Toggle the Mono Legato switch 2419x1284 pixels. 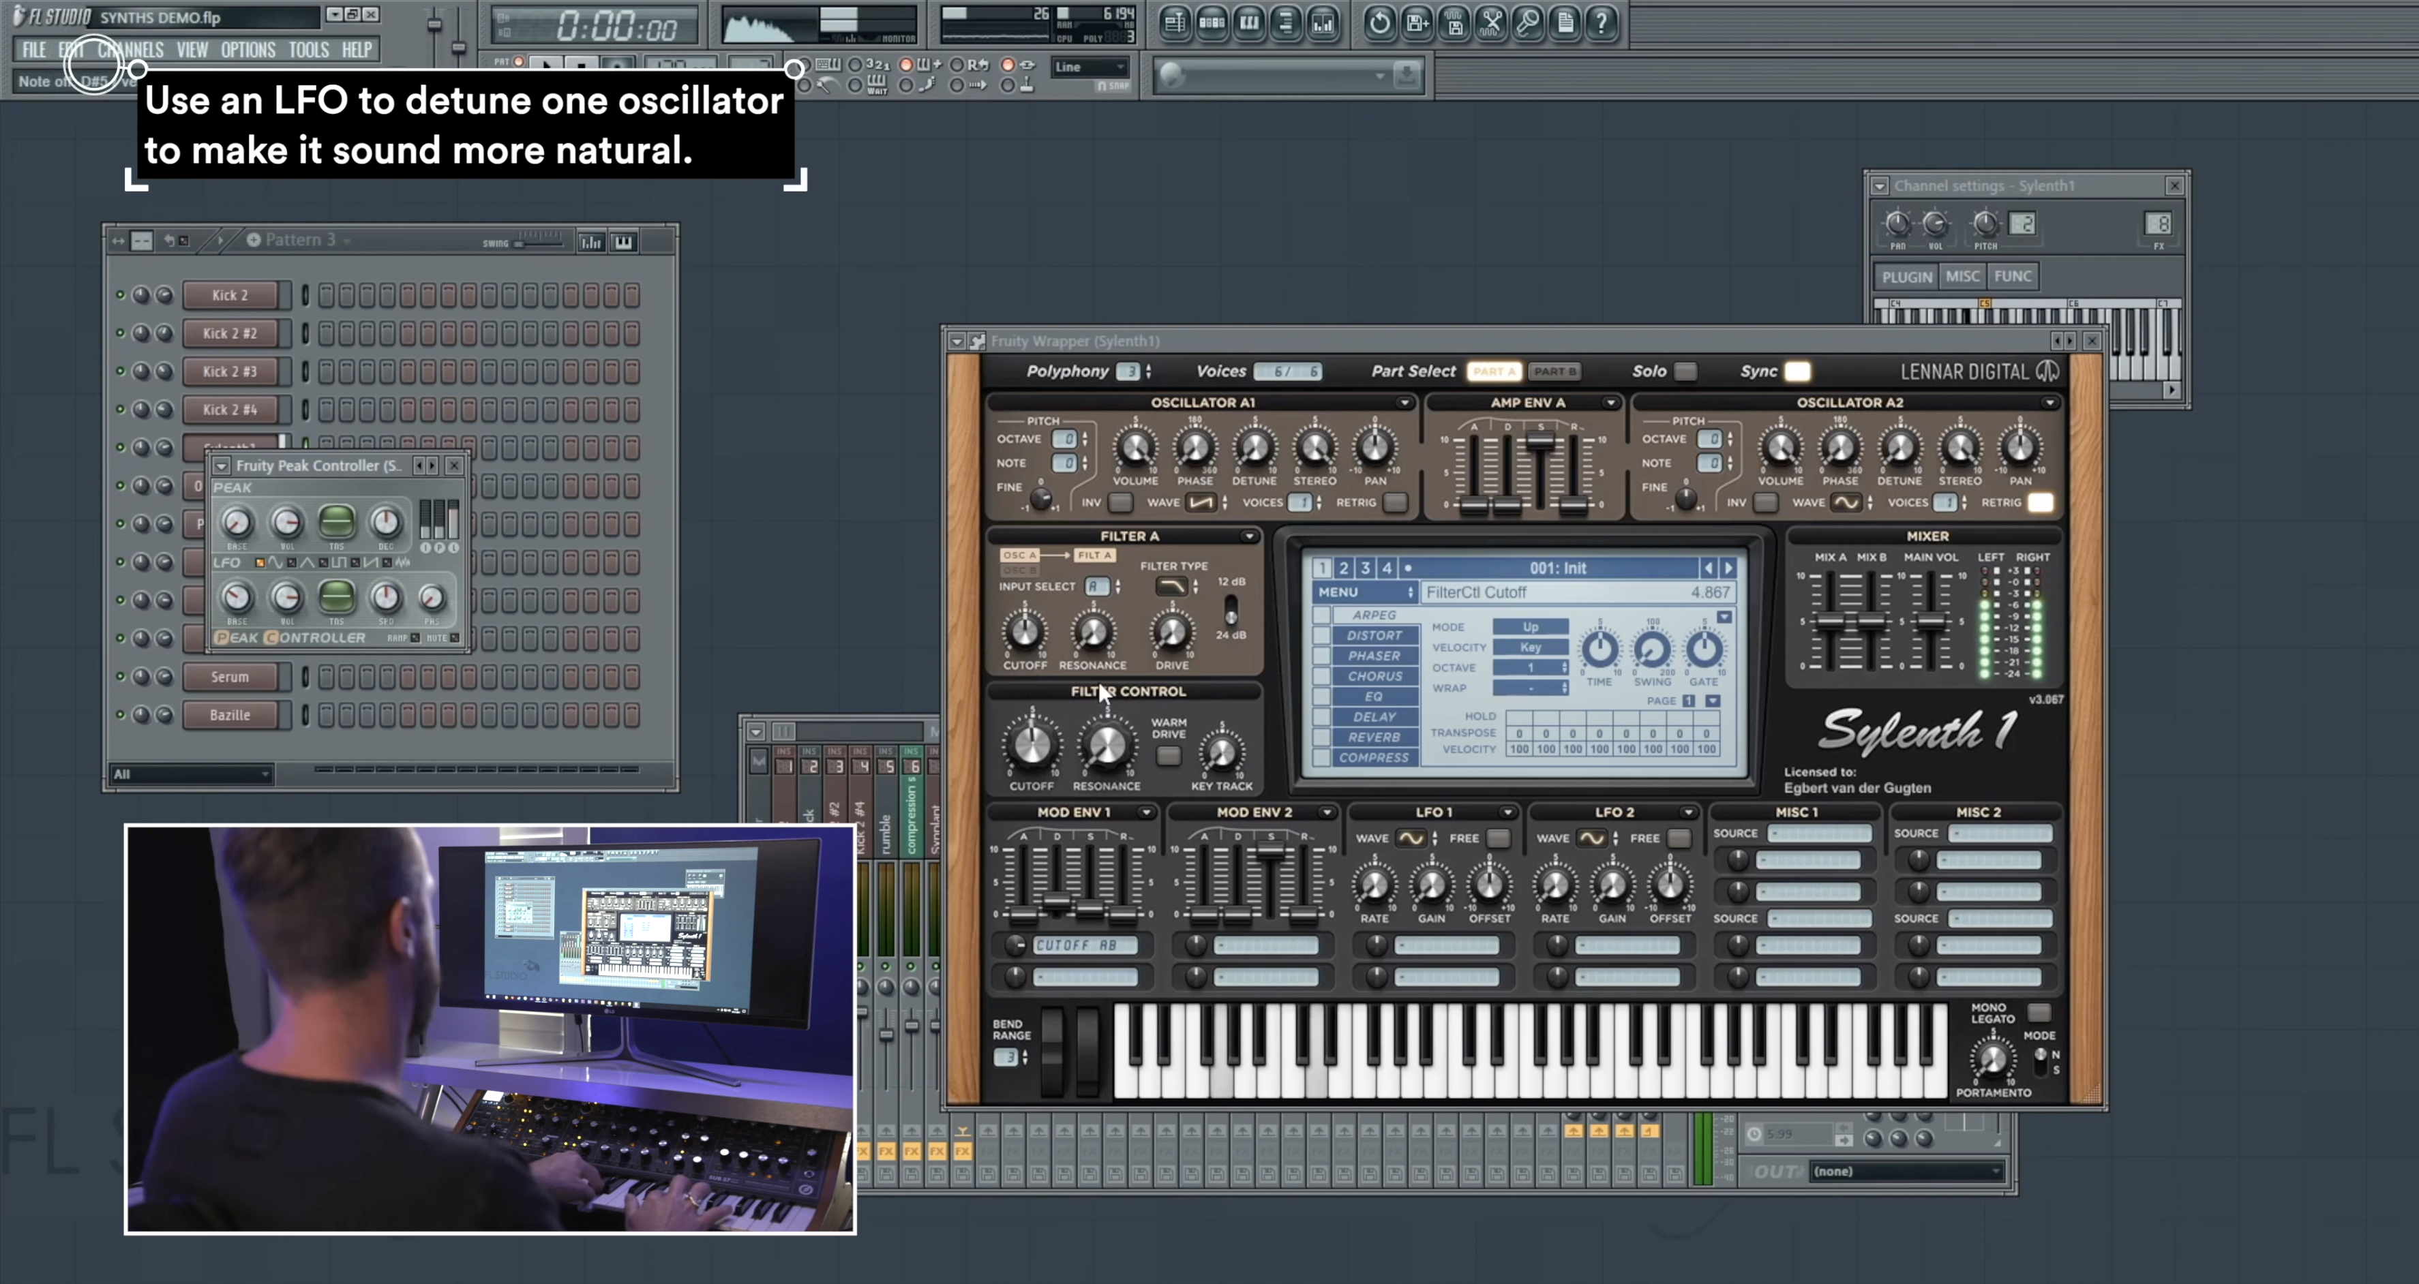click(2039, 1012)
